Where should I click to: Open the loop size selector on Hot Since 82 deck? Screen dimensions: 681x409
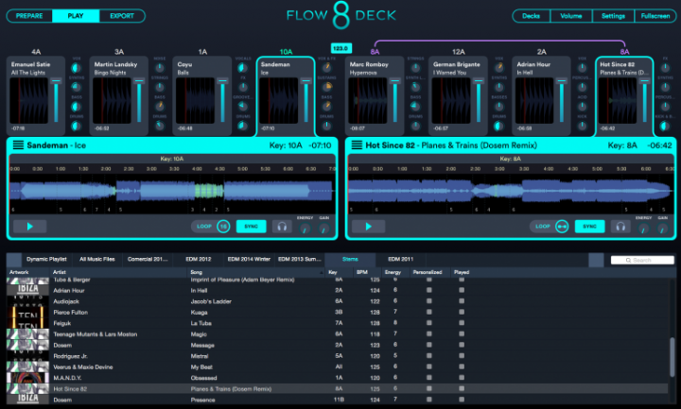[562, 227]
